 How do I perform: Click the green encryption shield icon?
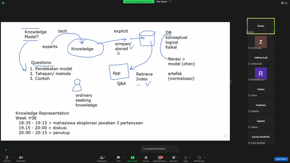3,3
